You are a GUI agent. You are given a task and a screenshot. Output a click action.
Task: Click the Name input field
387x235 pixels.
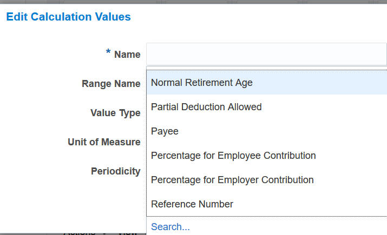pyautogui.click(x=266, y=55)
